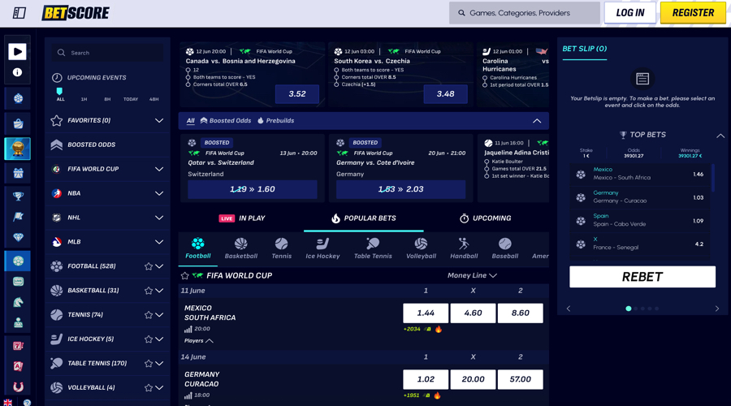Select the Handball sport tab
This screenshot has height=406, width=731.
click(x=464, y=248)
